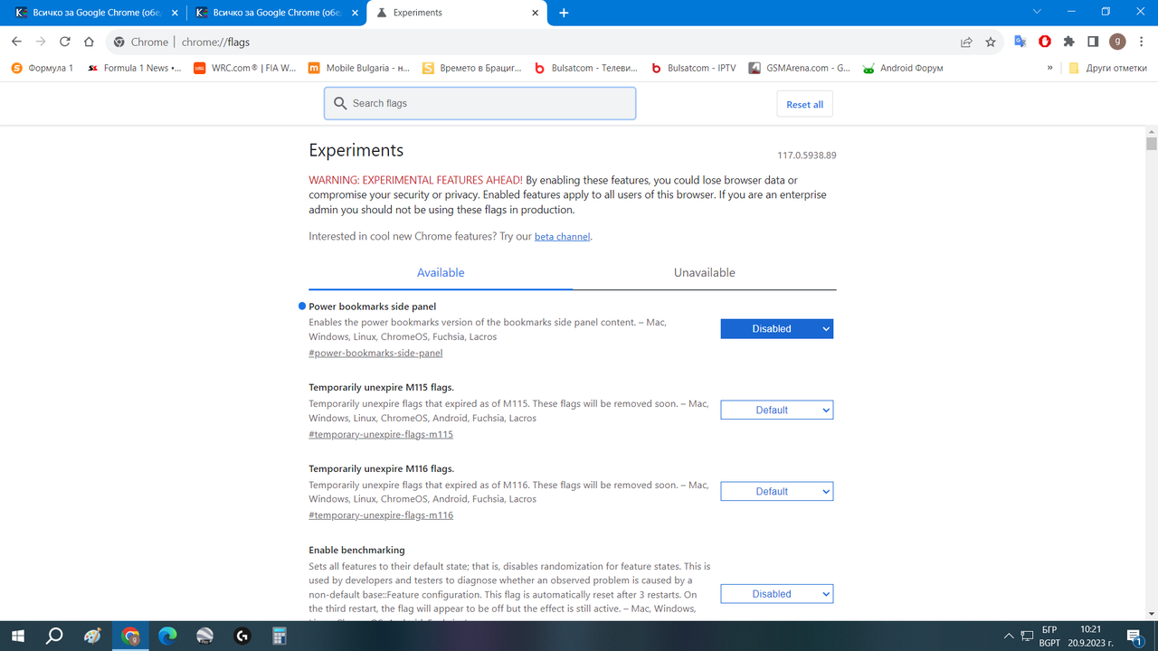Click the Search flags input field

(x=479, y=103)
